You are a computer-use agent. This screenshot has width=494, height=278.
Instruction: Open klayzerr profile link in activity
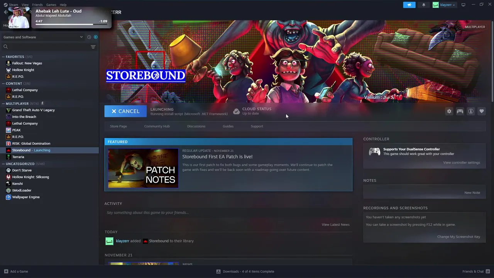coord(122,241)
